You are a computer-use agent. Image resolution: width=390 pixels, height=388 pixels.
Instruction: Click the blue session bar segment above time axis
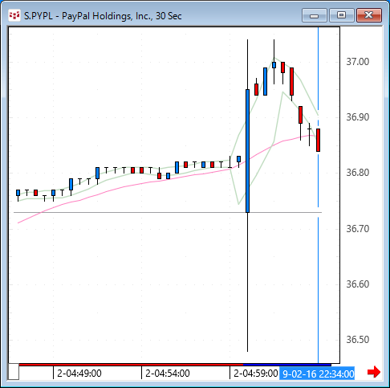287,365
